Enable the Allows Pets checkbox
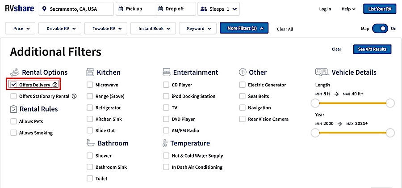Viewport: 402px width, 188px height. click(14, 121)
